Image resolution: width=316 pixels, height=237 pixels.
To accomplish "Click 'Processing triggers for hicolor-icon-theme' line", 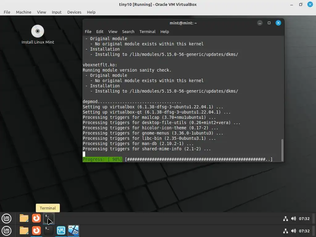I will (150, 128).
